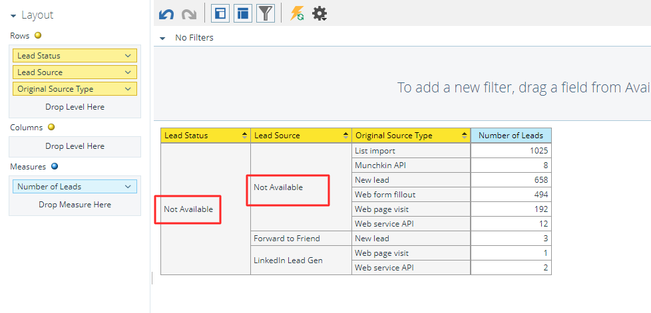This screenshot has width=651, height=313.
Task: Toggle the filter funnel icon
Action: coord(266,13)
